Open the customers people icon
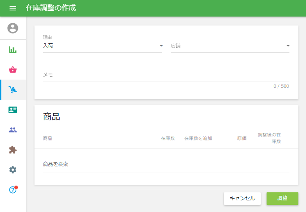306x212 pixels. pyautogui.click(x=13, y=130)
